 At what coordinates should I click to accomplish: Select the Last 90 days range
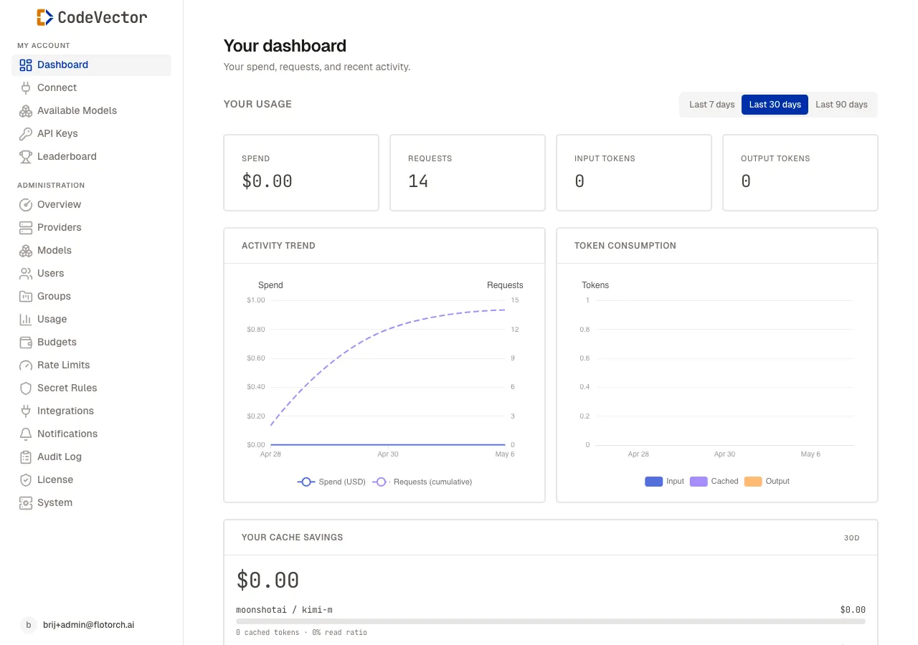click(x=841, y=105)
